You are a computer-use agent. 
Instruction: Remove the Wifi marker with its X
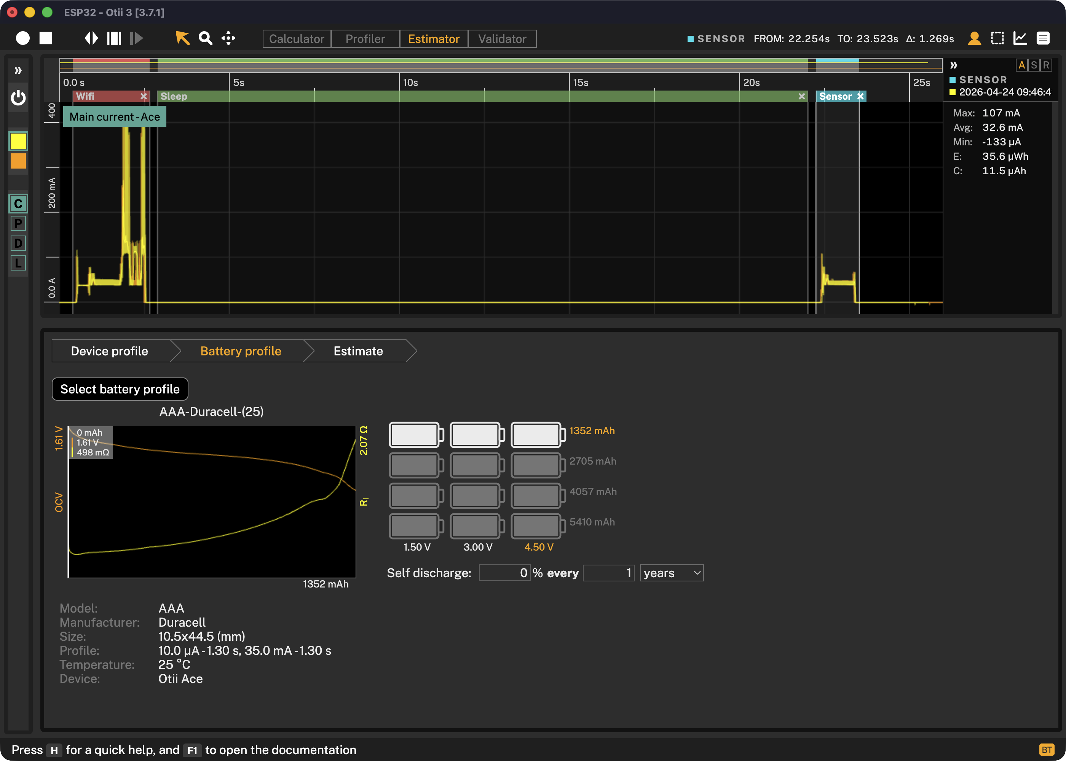(x=144, y=96)
